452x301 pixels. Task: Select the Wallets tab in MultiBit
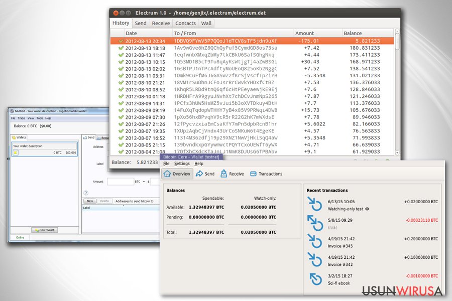click(19, 137)
